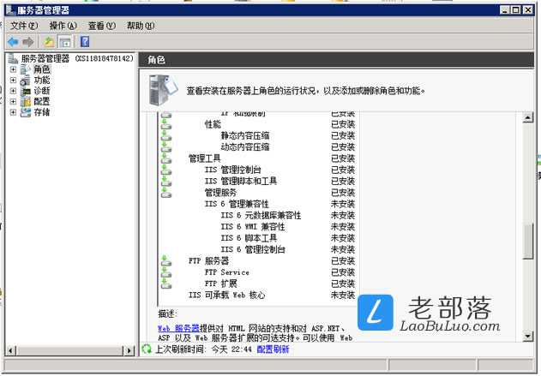Click the 功能 tree icon
The height and width of the screenshot is (376, 541).
click(x=25, y=81)
